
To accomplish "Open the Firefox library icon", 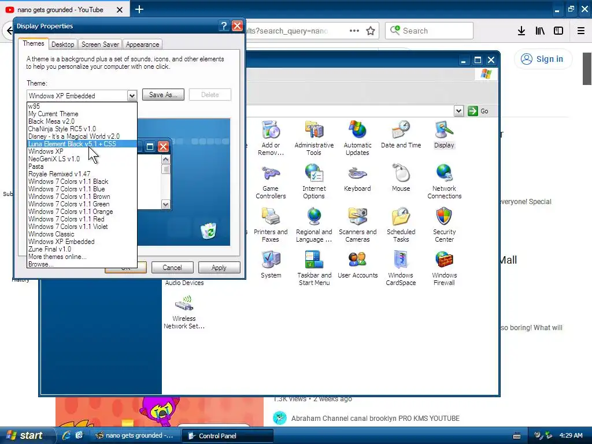I will pyautogui.click(x=540, y=31).
